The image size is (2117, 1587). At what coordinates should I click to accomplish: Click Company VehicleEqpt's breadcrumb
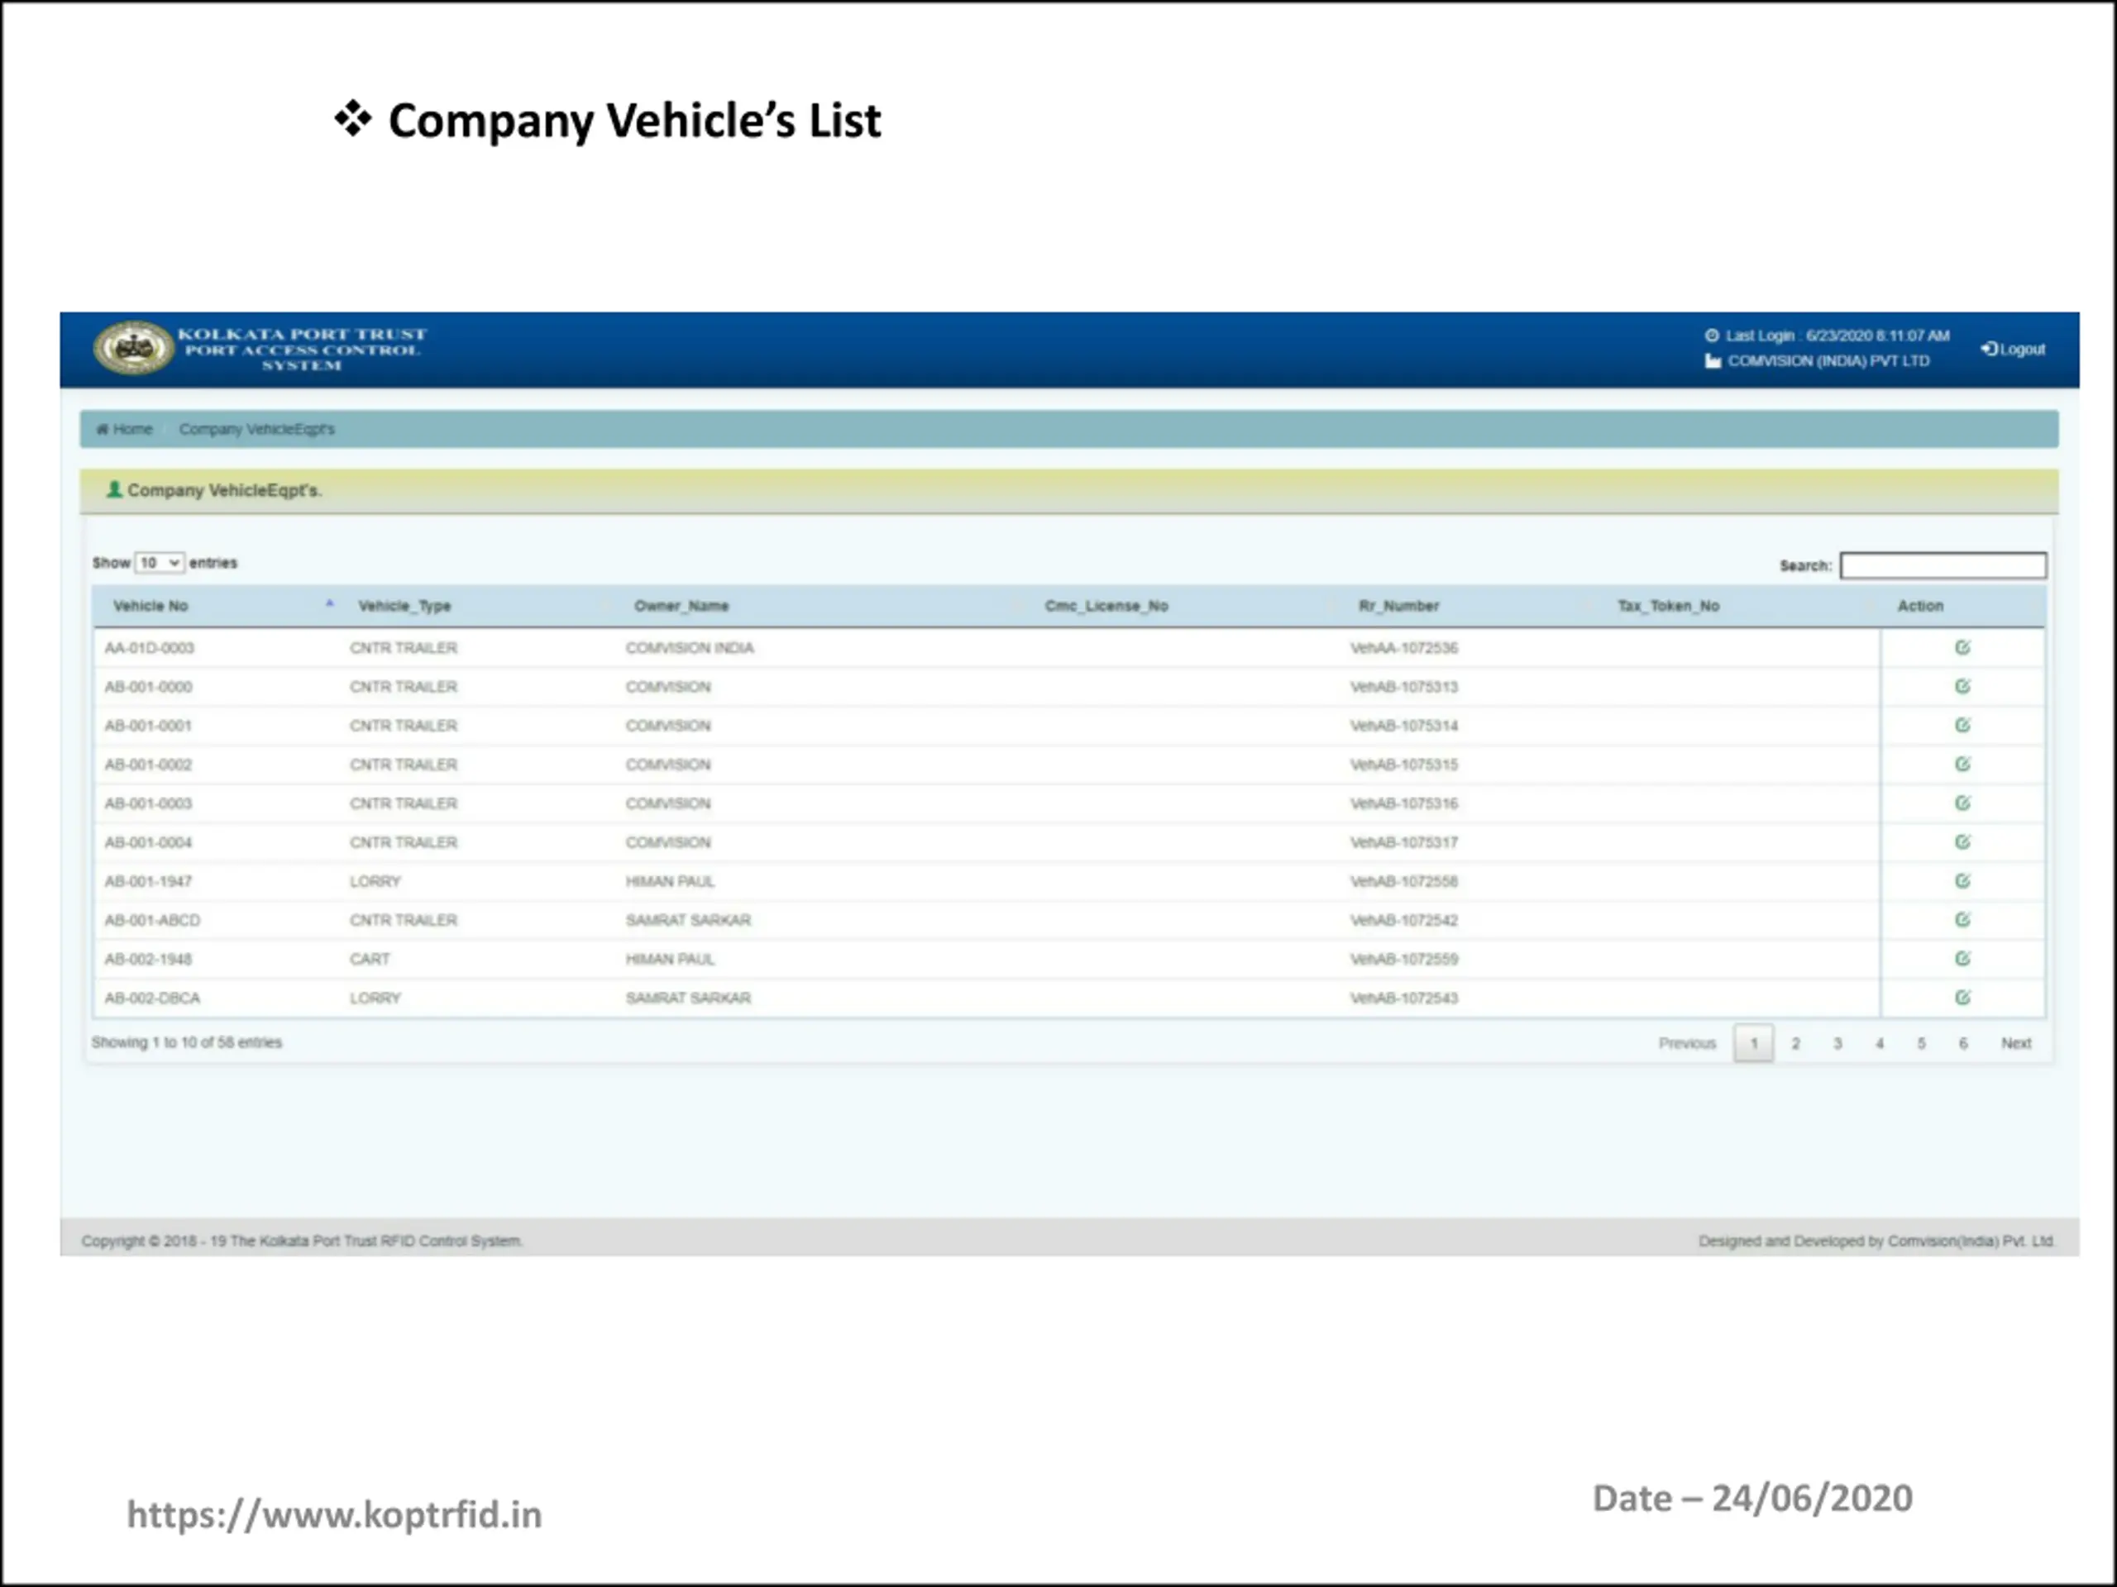click(x=256, y=430)
